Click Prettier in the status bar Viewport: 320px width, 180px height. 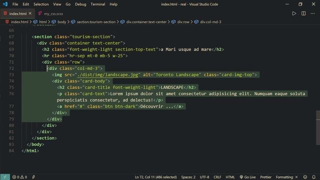265,177
